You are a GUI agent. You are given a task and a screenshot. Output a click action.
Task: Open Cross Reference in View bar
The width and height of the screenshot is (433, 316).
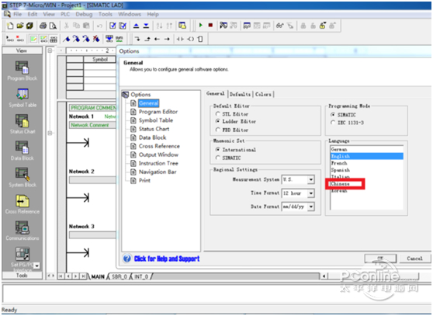[22, 204]
